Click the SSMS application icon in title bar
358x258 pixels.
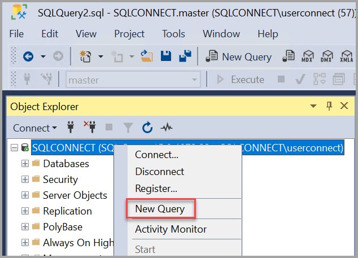(19, 12)
